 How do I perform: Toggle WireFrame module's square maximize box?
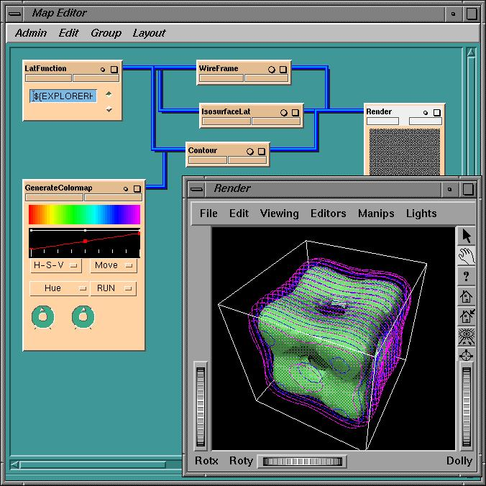283,70
